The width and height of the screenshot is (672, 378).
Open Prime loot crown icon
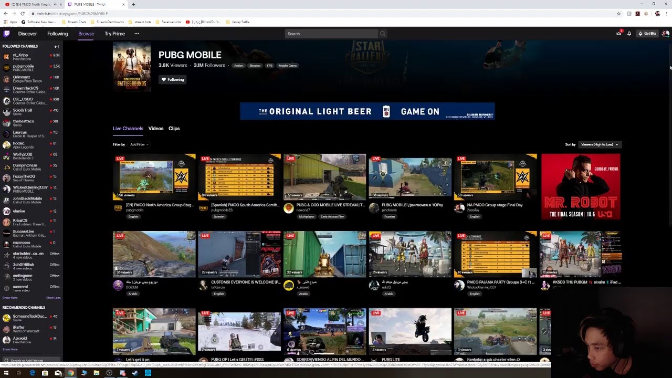(618, 34)
